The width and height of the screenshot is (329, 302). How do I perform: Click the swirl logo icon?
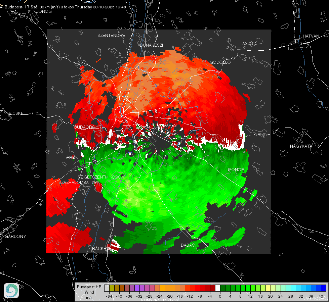11,291
